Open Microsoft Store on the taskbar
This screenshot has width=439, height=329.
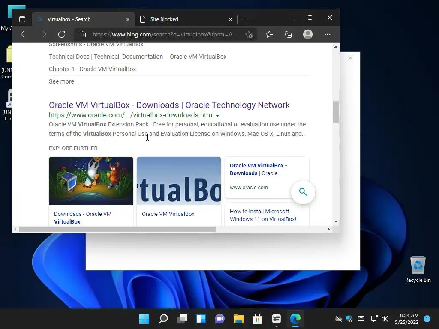click(x=258, y=319)
